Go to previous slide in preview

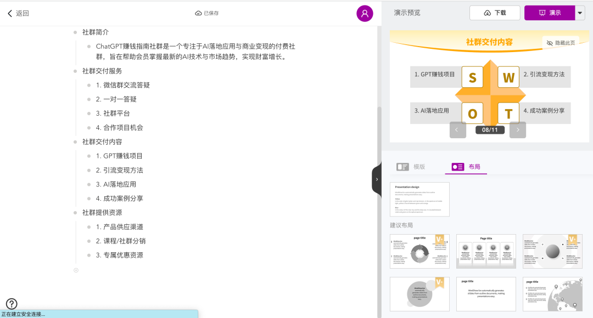pyautogui.click(x=457, y=130)
